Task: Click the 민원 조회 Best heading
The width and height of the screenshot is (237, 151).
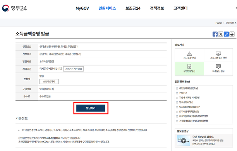Action: [x=182, y=82]
